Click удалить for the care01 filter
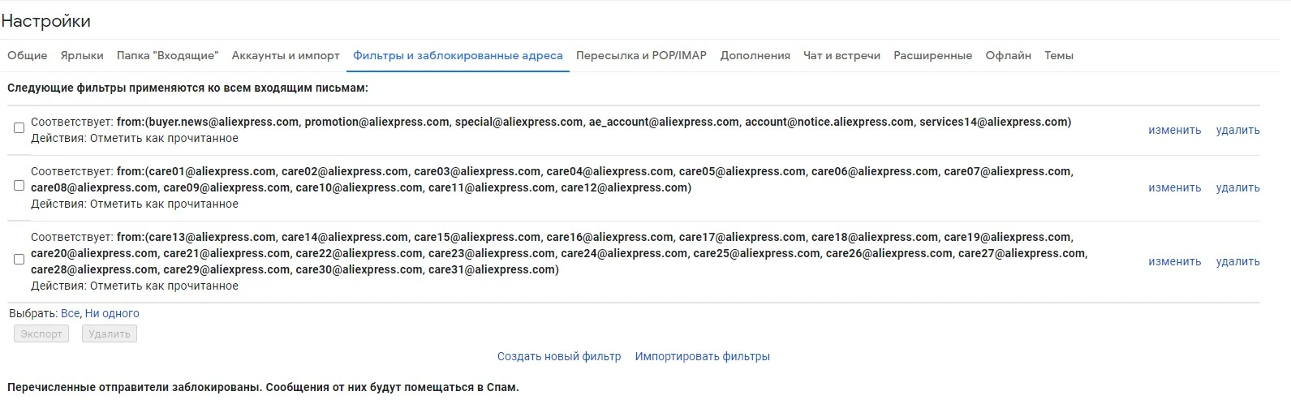The width and height of the screenshot is (1291, 400). coord(1237,187)
